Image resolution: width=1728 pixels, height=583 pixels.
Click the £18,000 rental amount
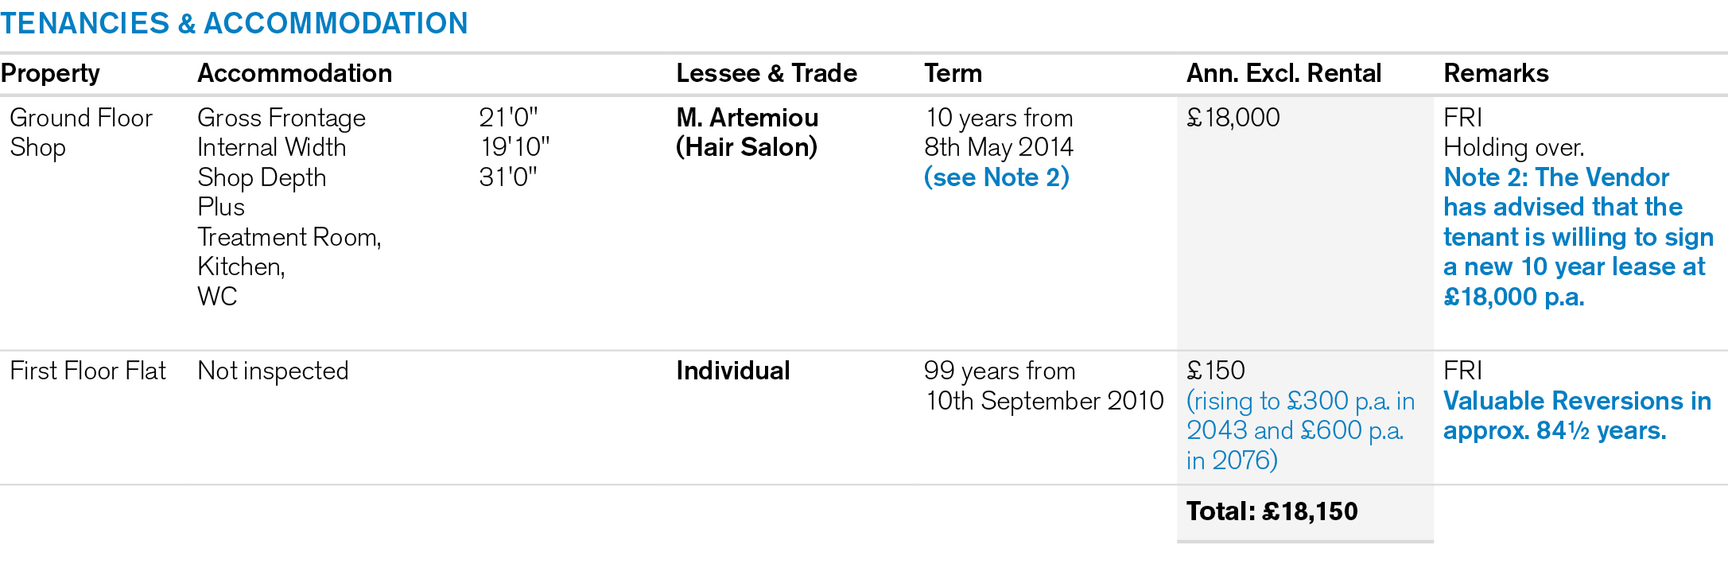click(x=1233, y=118)
